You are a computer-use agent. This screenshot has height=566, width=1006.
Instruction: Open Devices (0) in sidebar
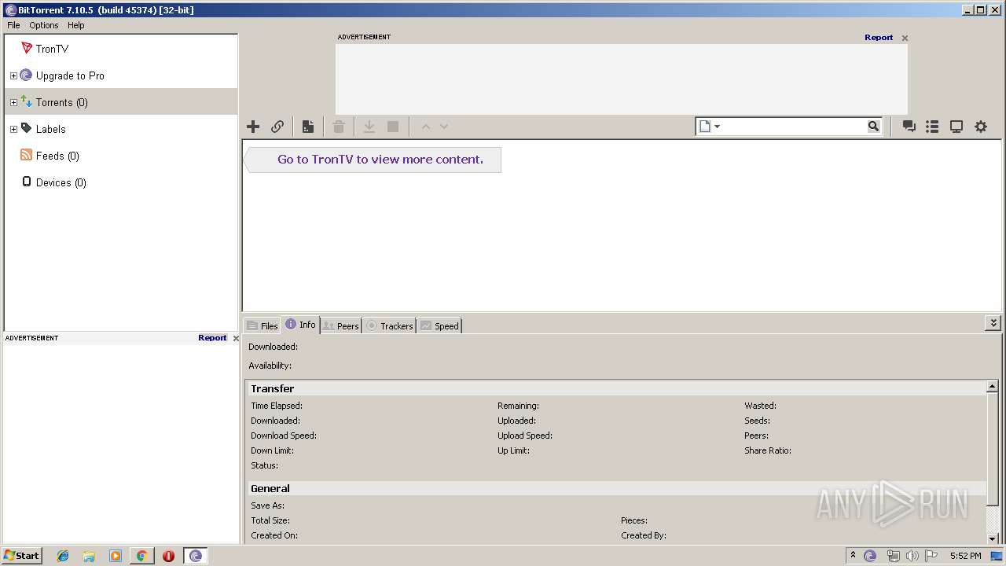click(x=61, y=182)
